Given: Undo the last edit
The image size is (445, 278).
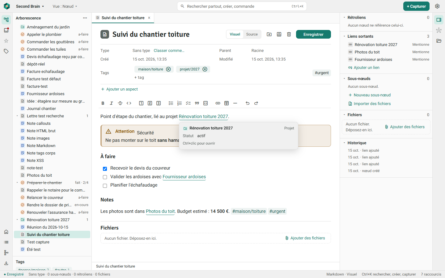Looking at the screenshot, I should pyautogui.click(x=248, y=103).
